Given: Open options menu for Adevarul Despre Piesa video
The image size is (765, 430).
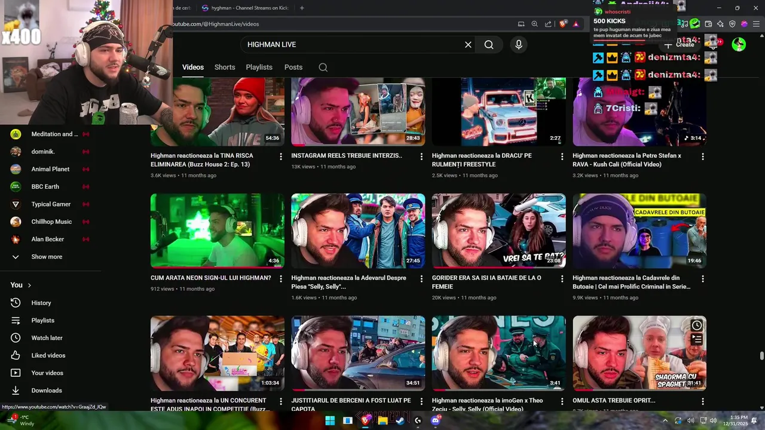Looking at the screenshot, I should (421, 279).
